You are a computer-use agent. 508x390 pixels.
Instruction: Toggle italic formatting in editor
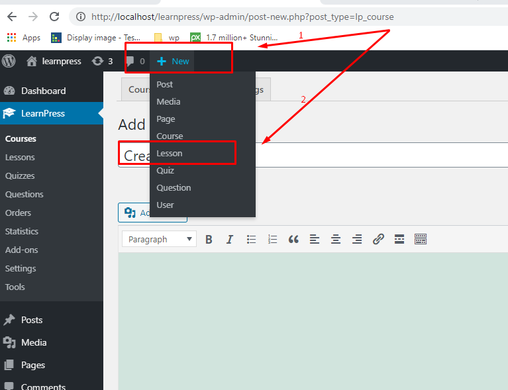(x=230, y=239)
